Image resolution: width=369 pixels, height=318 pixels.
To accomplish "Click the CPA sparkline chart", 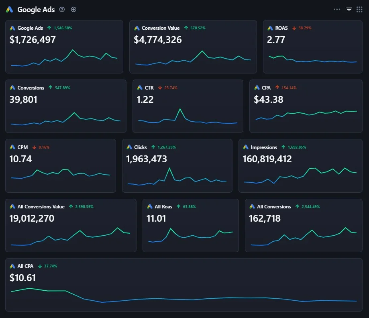I will click(306, 115).
